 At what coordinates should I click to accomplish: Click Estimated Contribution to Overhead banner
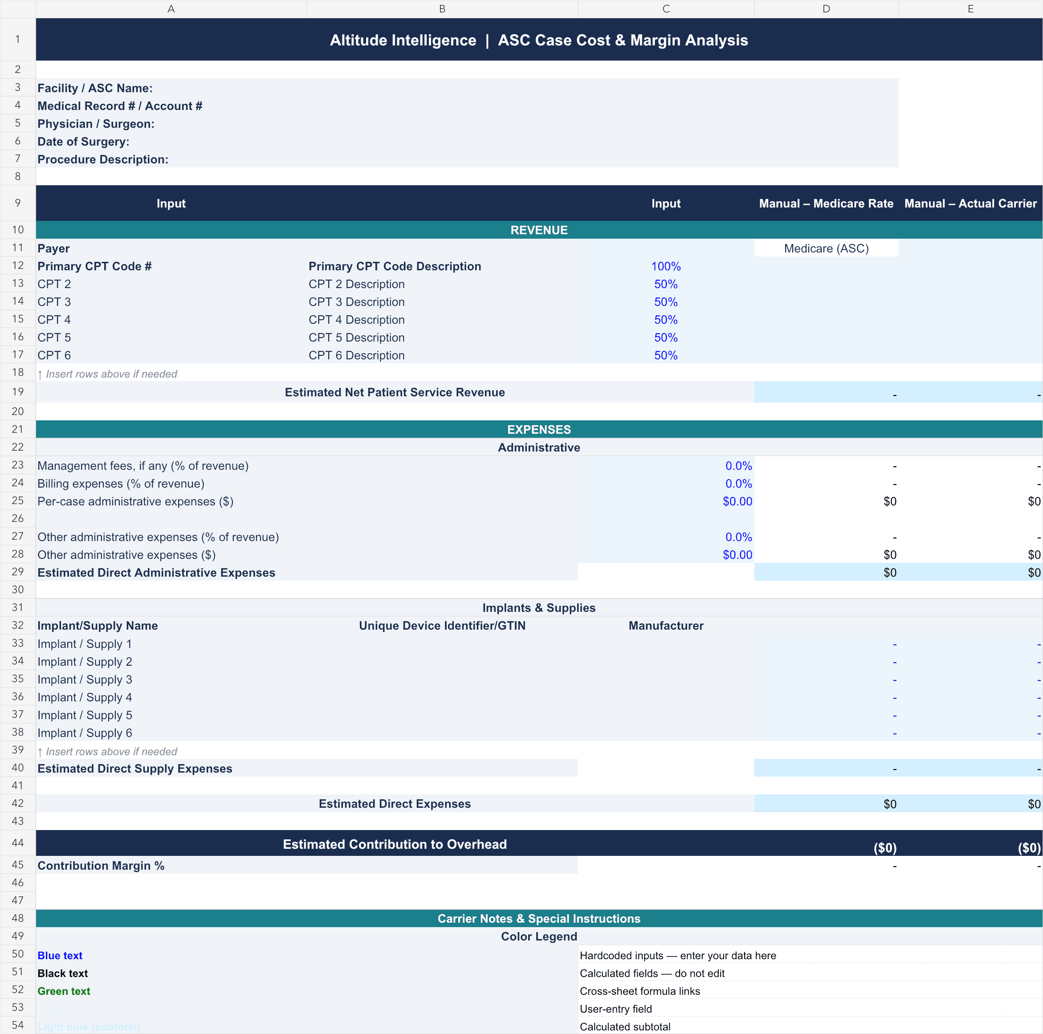point(395,844)
